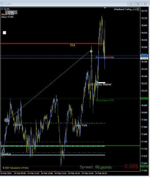Minimize the CL,M1 chart window
Image resolution: width=150 pixels, height=177 pixels.
click(131, 4)
